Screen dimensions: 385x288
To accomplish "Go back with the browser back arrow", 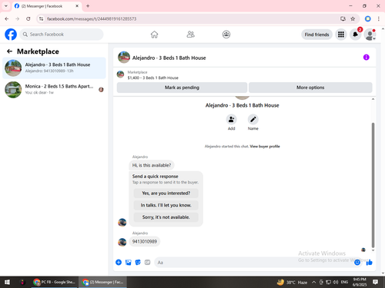I will [7, 18].
